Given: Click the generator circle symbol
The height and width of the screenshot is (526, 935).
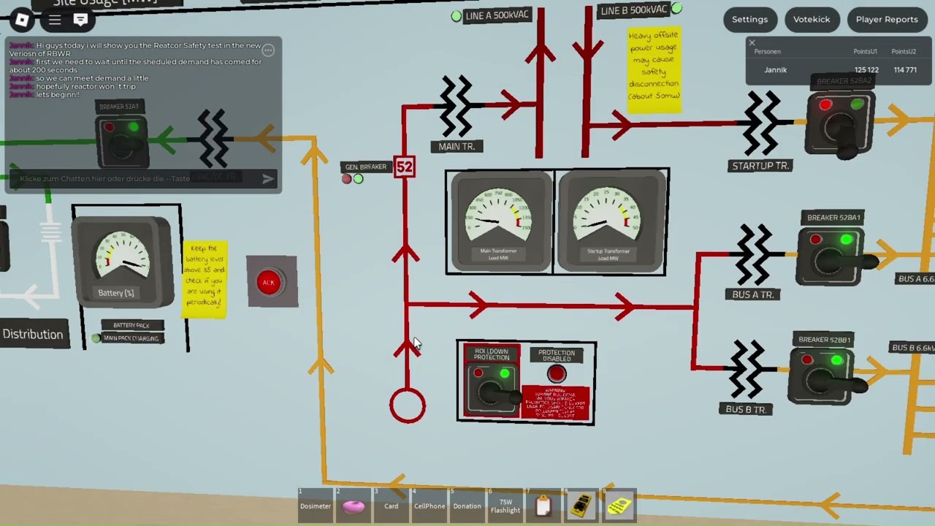Looking at the screenshot, I should 407,406.
